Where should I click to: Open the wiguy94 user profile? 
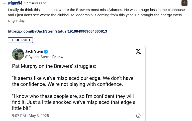point(15,3)
